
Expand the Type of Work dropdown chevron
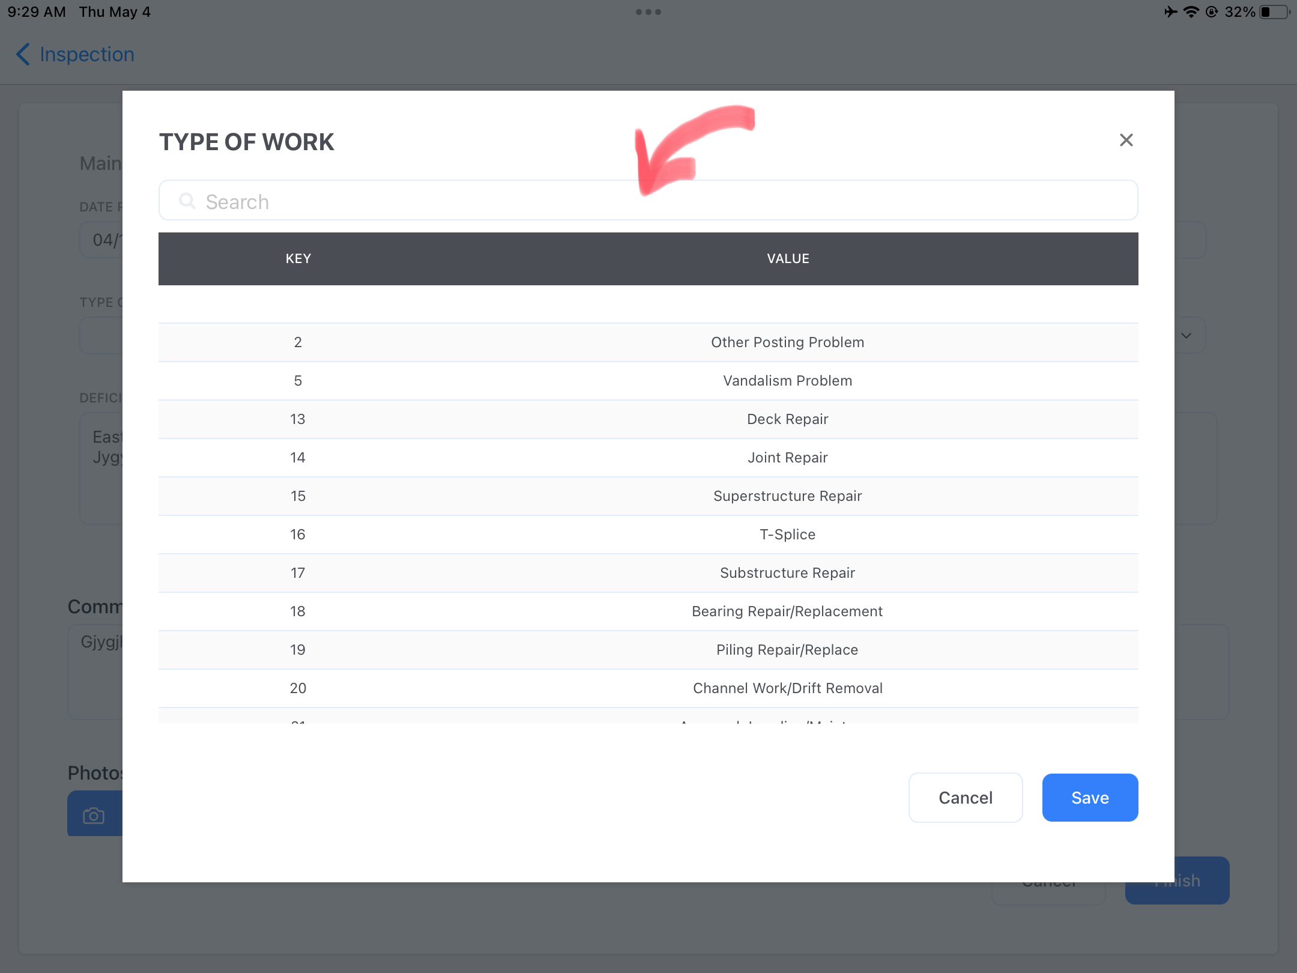tap(1186, 335)
